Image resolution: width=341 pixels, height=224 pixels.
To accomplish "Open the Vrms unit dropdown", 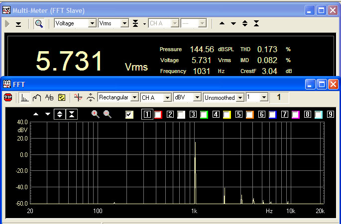I will [123, 23].
